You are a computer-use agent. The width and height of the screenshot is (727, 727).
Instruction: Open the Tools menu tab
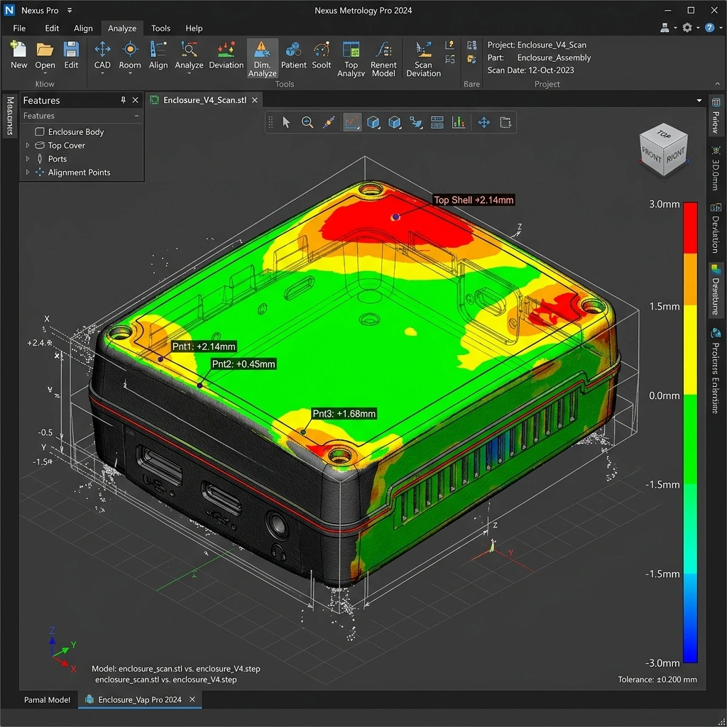[x=161, y=28]
